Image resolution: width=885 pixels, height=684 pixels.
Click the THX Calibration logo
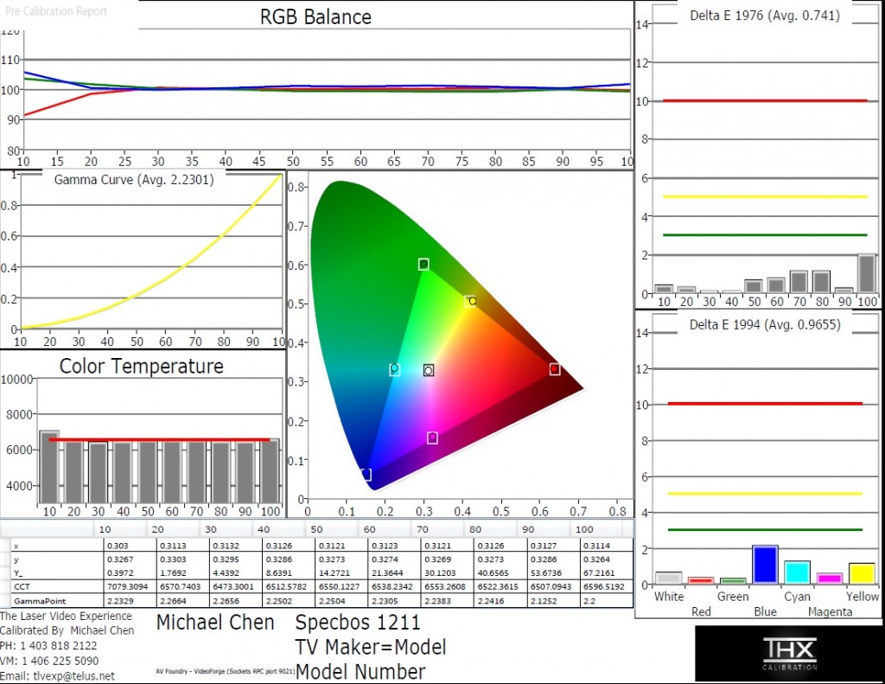[788, 654]
